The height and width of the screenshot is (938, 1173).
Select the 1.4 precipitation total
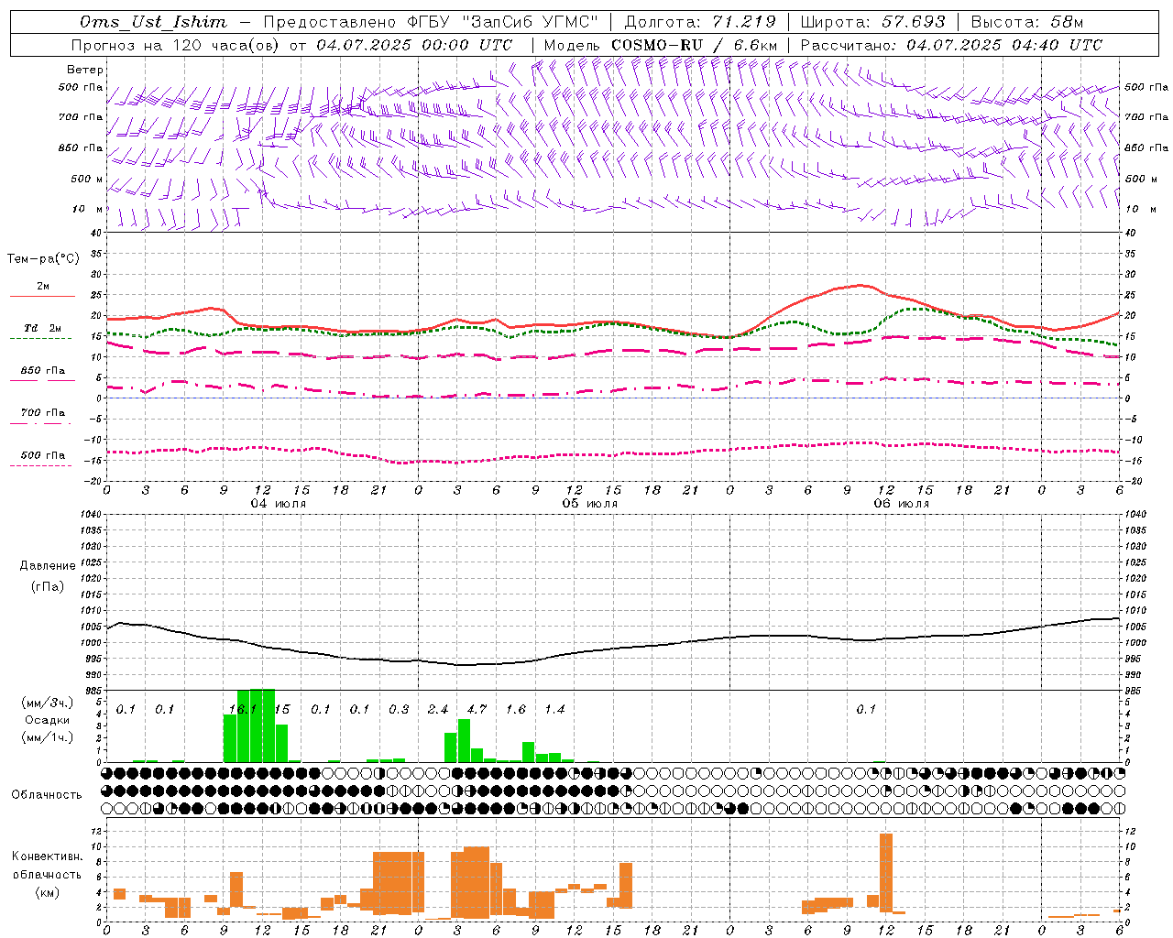554,709
